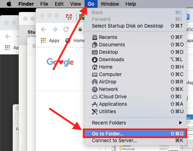The height and width of the screenshot is (151, 193).
Task: Open the Finder View menu
Action: pos(75,4)
